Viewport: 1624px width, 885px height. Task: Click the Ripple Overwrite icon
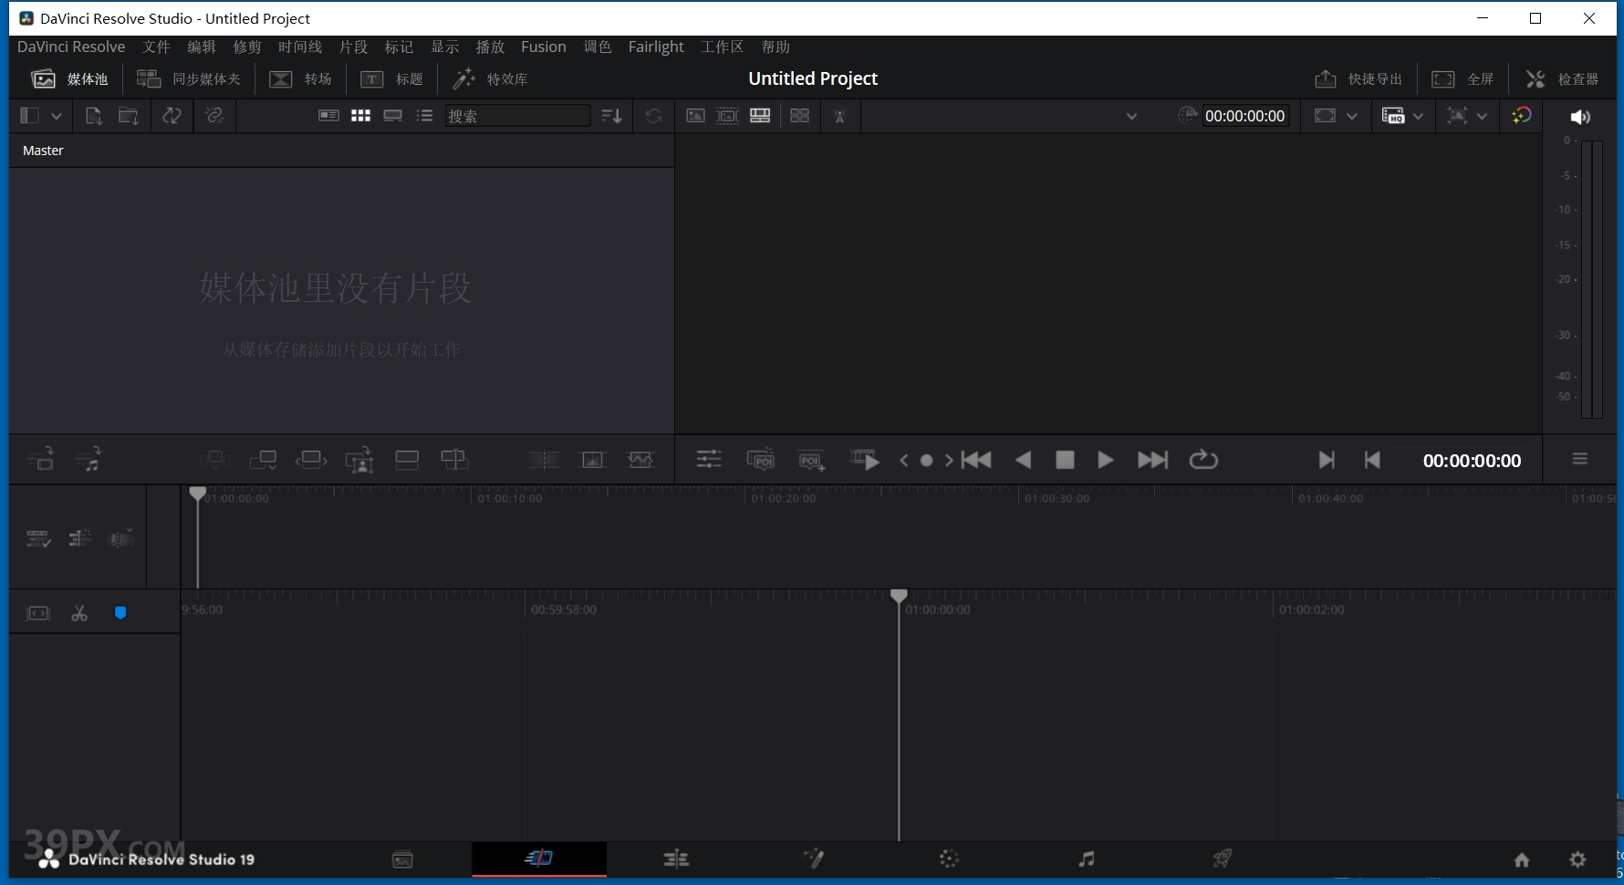pyautogui.click(x=311, y=460)
